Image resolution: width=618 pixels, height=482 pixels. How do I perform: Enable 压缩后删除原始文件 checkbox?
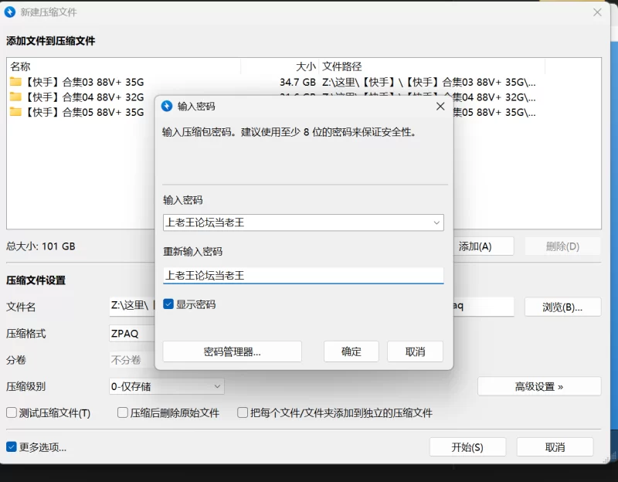pyautogui.click(x=123, y=412)
